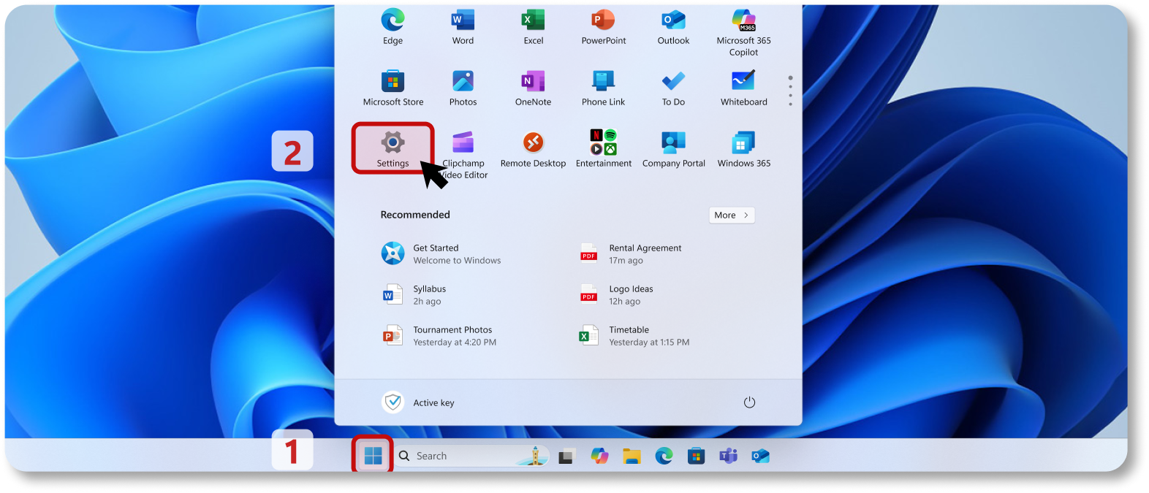
Task: Launch PowerPoint from pinned apps
Action: point(603,26)
